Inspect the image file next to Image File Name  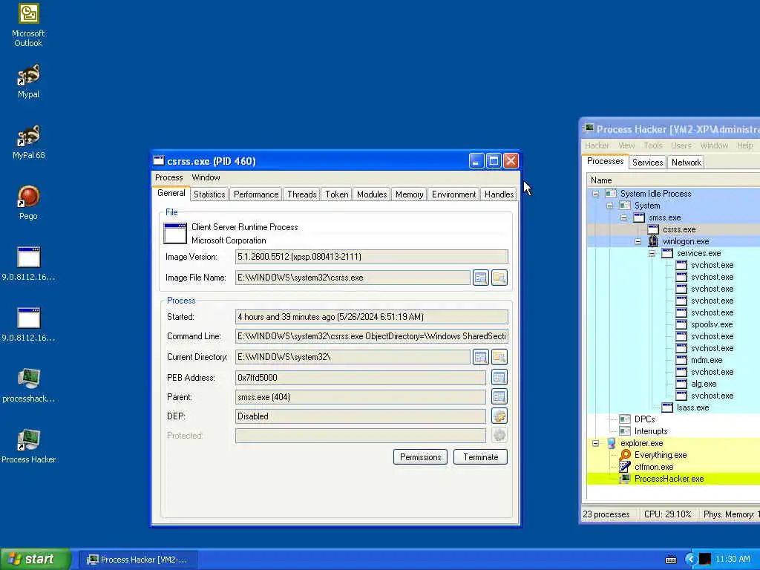(480, 278)
